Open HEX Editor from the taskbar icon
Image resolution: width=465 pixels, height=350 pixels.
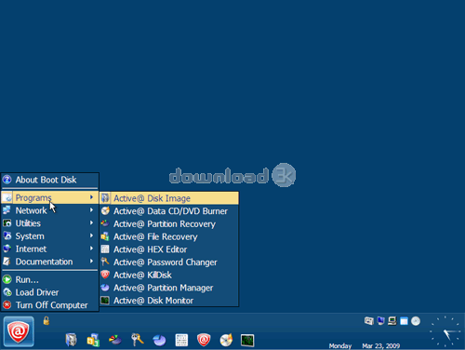[181, 340]
